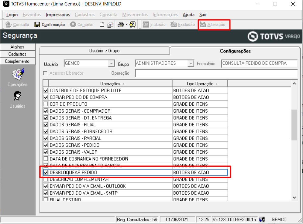Open the Informações menu

165,15
